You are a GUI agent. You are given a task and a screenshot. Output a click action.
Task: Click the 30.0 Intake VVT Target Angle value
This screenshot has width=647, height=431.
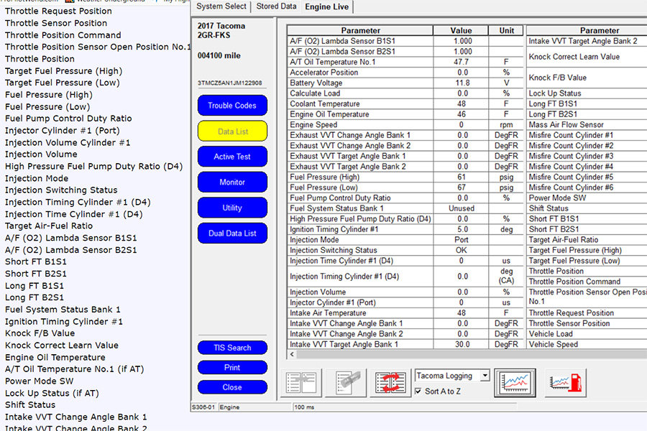(x=462, y=344)
